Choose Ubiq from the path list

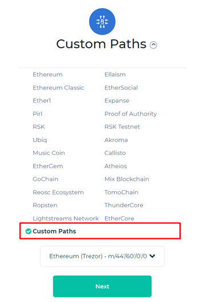tap(39, 140)
